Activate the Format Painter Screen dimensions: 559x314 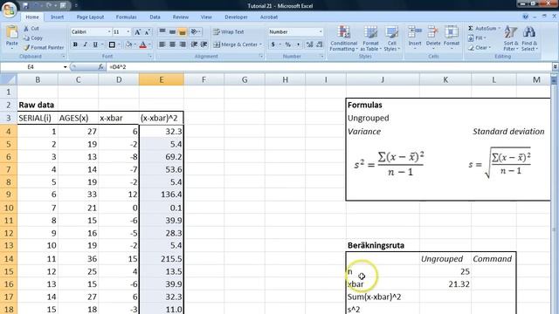tap(44, 47)
